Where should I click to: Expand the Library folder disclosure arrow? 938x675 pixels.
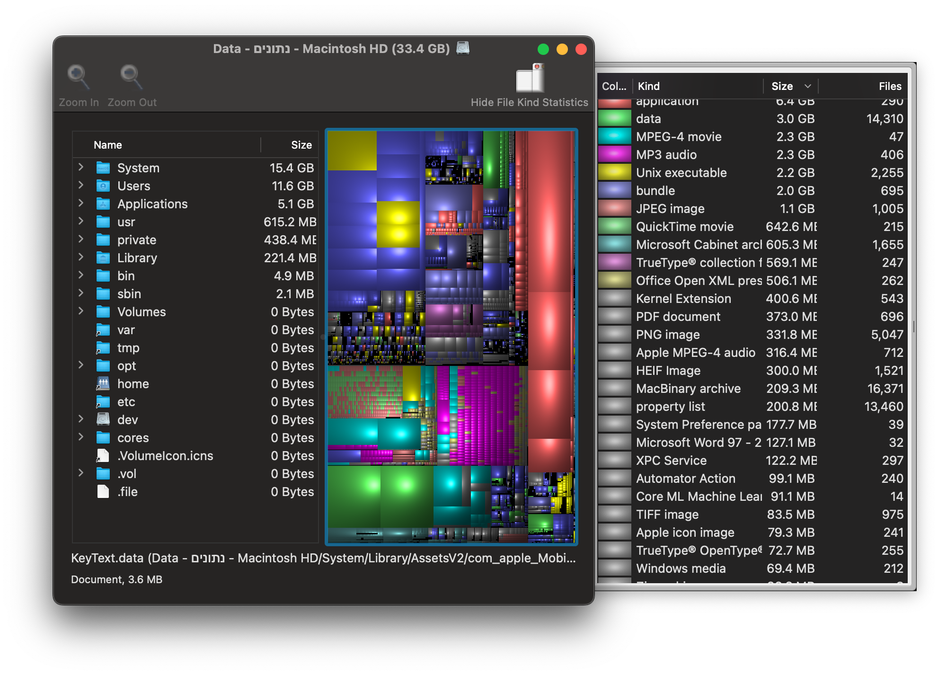(x=81, y=257)
